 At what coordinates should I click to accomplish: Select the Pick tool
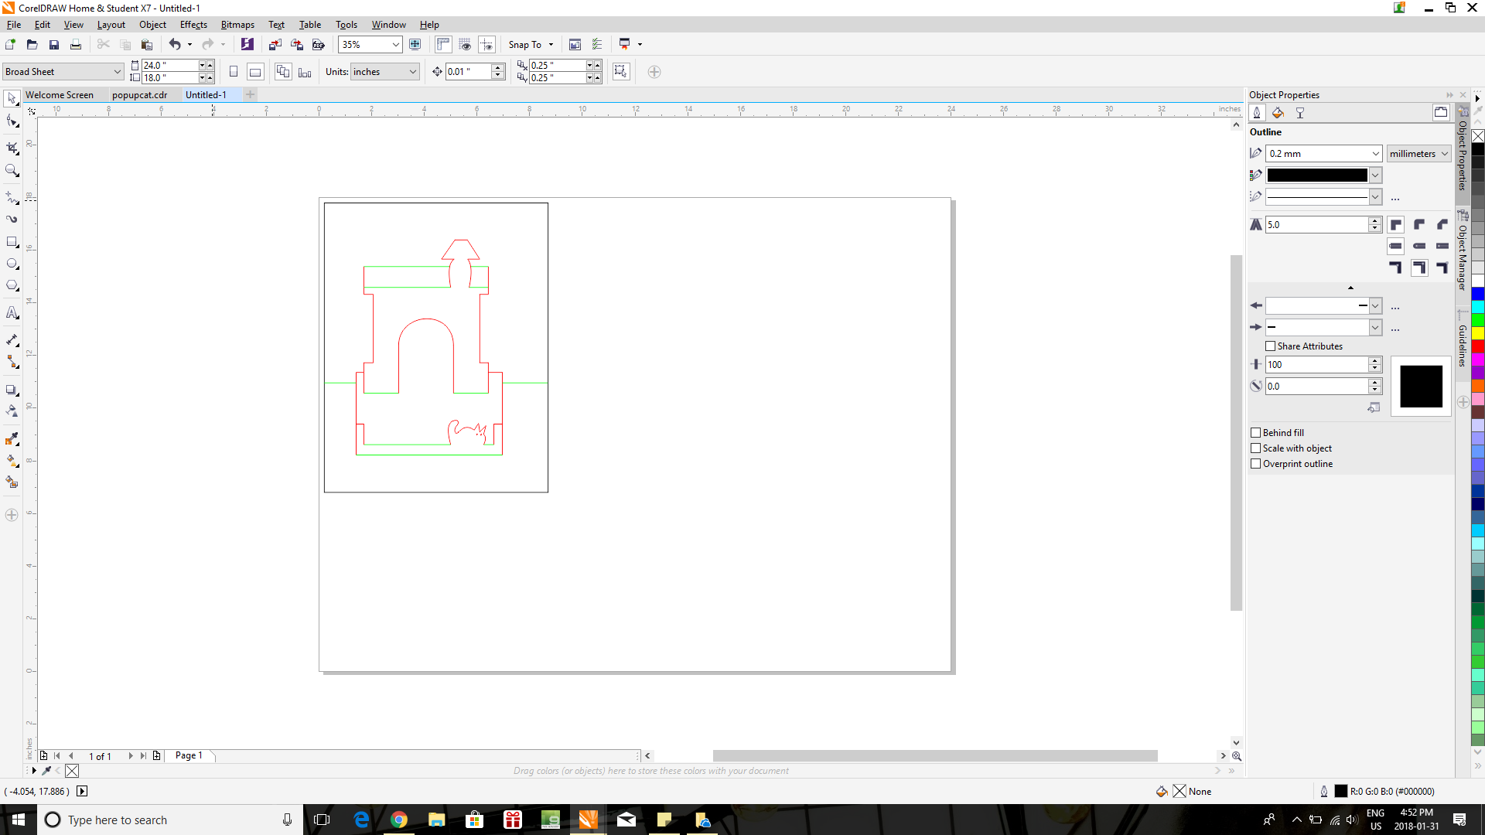point(12,97)
